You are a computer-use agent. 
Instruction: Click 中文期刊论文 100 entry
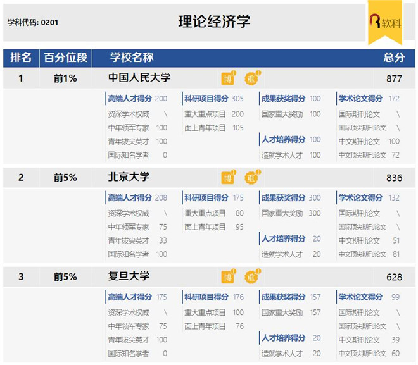point(369,141)
